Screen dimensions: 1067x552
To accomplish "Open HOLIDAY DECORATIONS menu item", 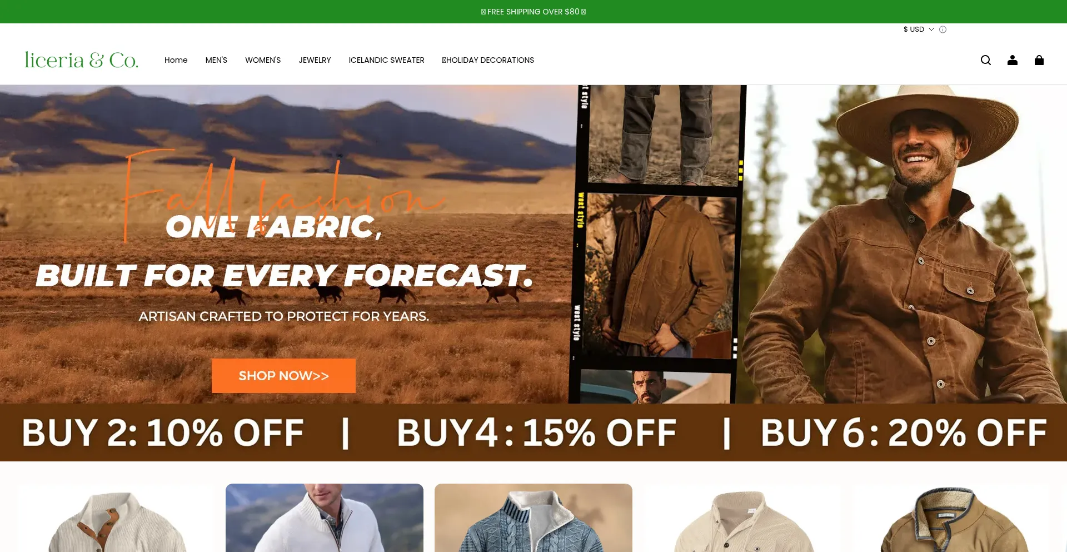I will [488, 60].
